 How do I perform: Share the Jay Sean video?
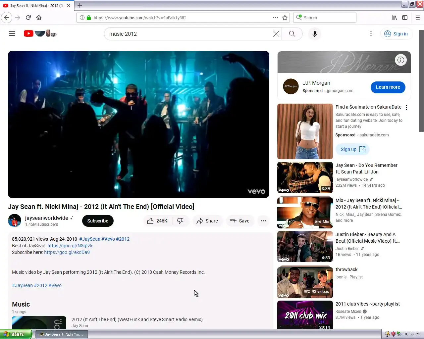[x=207, y=221]
